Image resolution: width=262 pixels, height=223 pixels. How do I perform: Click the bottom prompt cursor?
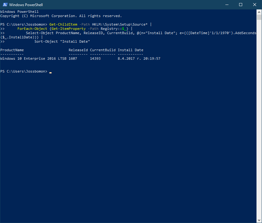click(50, 73)
